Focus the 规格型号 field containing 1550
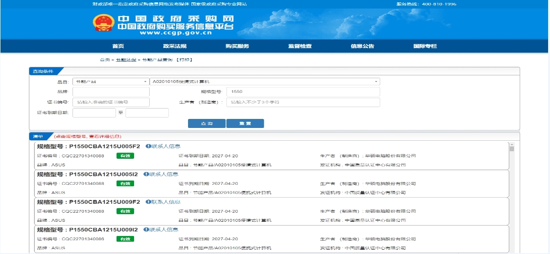The width and height of the screenshot is (550, 254). click(303, 92)
